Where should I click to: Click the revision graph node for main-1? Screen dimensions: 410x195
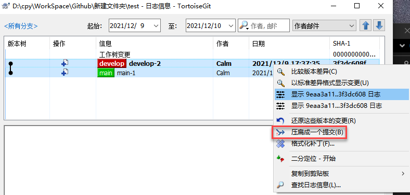[10, 73]
